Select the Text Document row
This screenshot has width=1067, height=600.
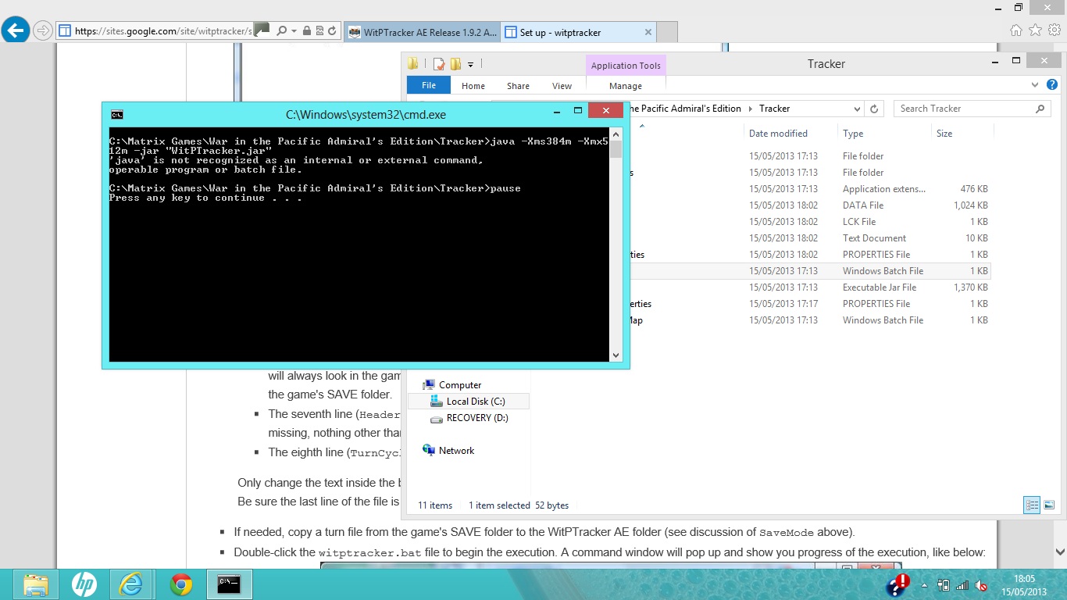click(x=809, y=238)
